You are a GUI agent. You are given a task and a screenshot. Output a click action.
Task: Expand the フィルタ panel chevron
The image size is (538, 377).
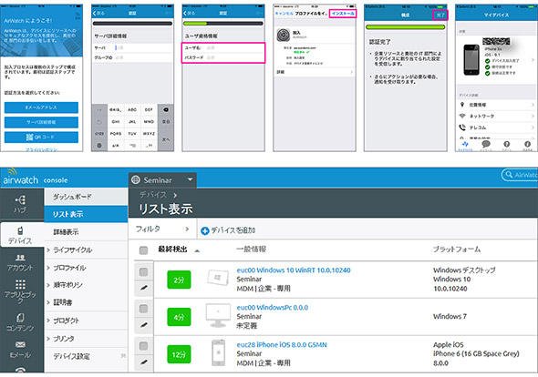[187, 229]
